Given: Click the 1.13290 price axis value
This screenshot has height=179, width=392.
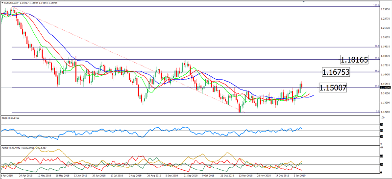Looking at the screenshot, I should (385, 103).
